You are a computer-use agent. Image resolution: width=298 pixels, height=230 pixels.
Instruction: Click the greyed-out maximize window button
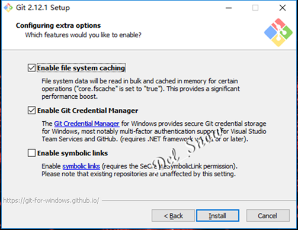coord(255,8)
